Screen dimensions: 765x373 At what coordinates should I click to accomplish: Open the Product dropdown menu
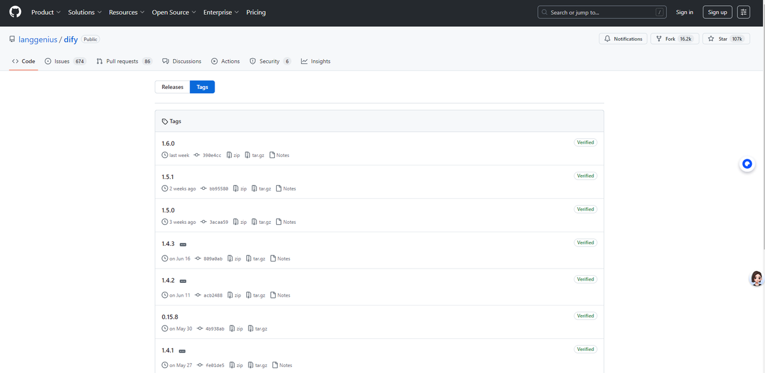coord(45,12)
